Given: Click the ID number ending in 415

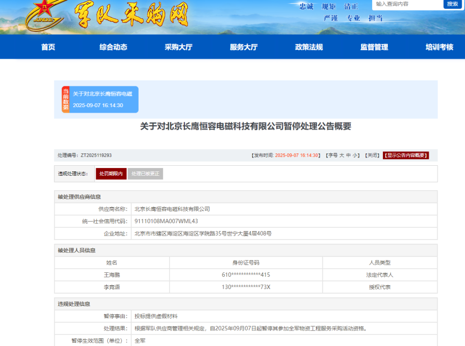Looking at the screenshot, I should click(x=246, y=275).
